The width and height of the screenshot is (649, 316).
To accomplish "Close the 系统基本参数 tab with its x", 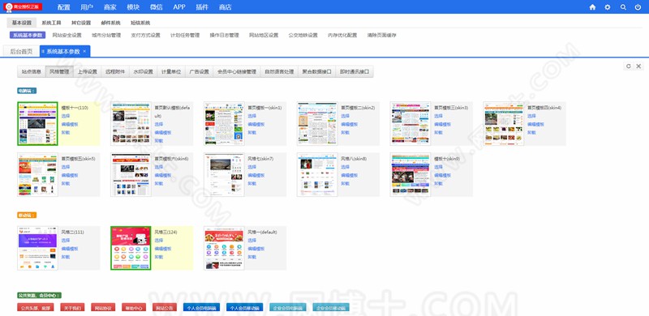I will 84,51.
